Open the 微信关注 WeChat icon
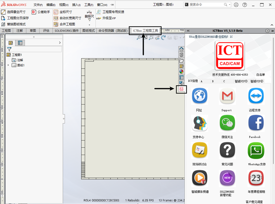The width and height of the screenshot is (275, 204). 227,123
